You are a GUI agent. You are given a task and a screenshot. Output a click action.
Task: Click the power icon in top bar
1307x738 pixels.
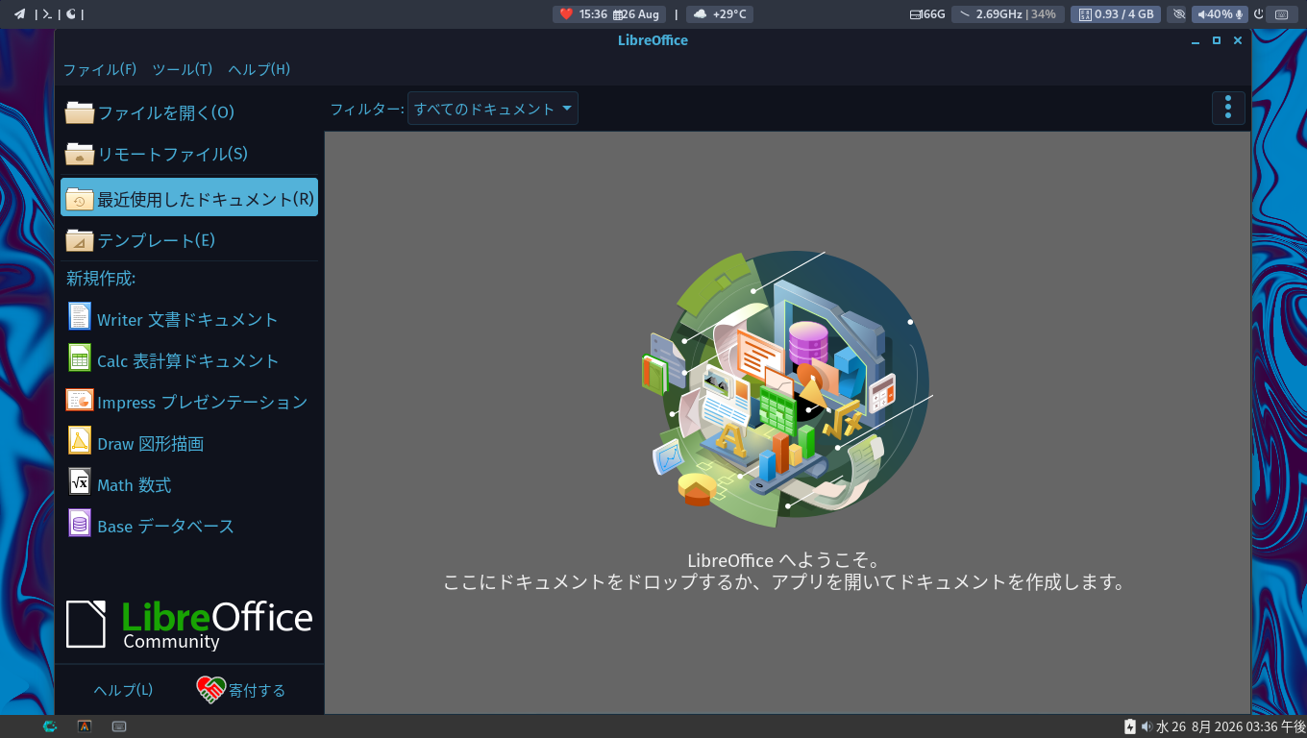point(1258,14)
